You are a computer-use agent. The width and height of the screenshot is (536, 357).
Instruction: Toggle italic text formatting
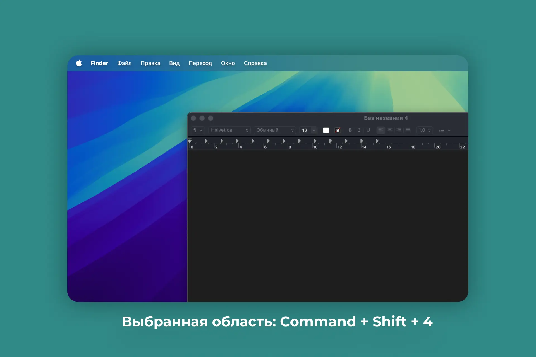coord(359,130)
